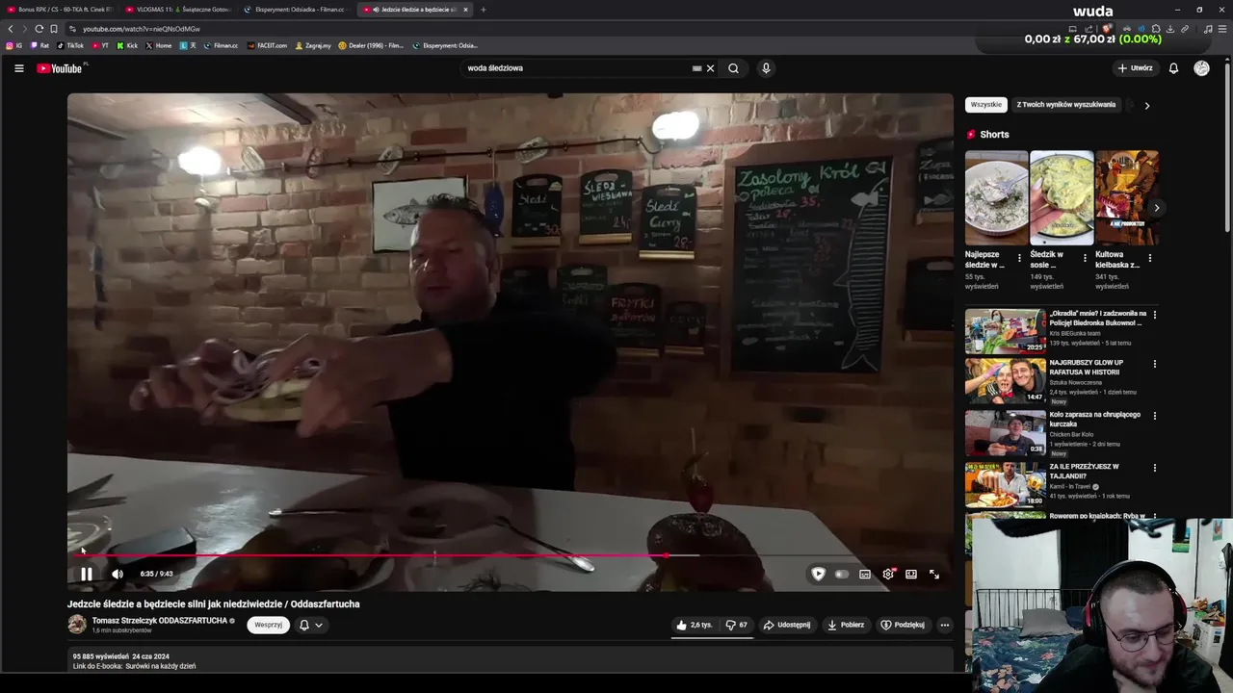Clear the search box with the X
1233x693 pixels.
point(710,68)
